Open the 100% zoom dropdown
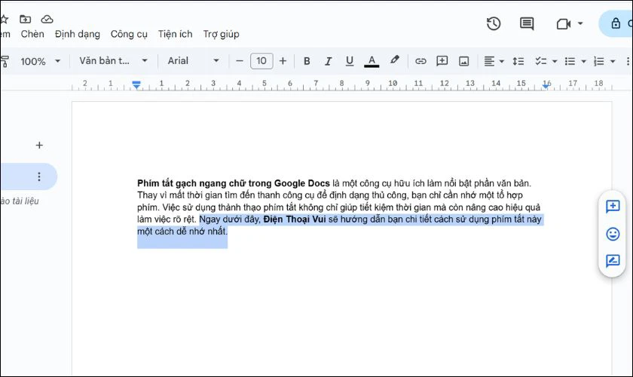 [x=41, y=61]
